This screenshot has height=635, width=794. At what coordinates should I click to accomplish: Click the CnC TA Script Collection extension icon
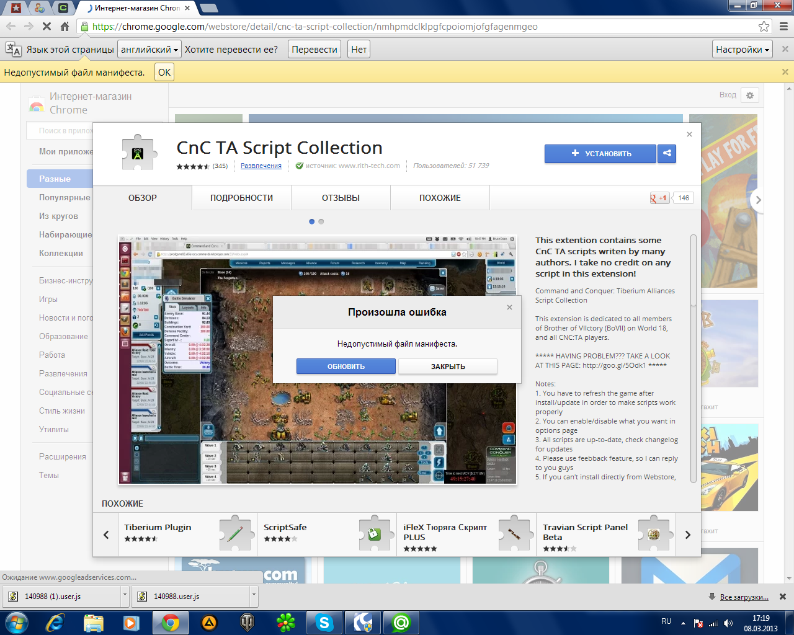138,153
